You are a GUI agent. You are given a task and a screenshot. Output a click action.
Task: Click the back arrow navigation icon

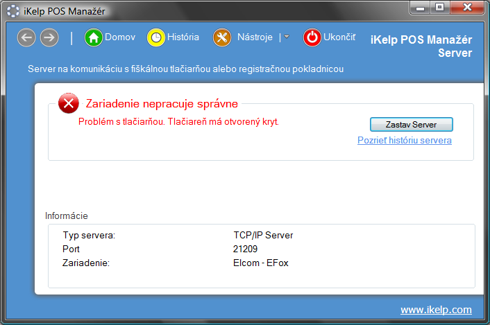[26, 37]
